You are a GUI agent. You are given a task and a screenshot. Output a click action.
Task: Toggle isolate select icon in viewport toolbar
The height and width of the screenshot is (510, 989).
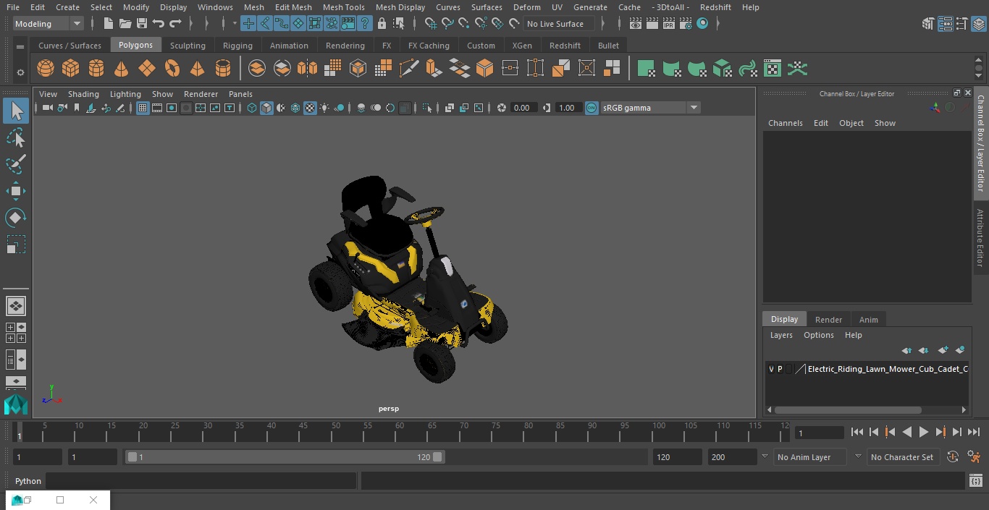point(427,108)
